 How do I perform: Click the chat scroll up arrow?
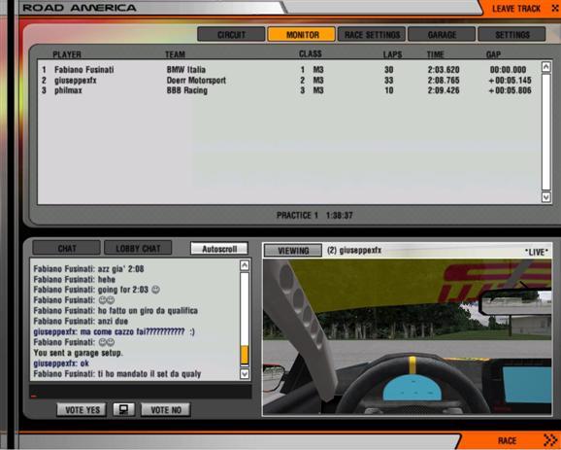click(245, 265)
